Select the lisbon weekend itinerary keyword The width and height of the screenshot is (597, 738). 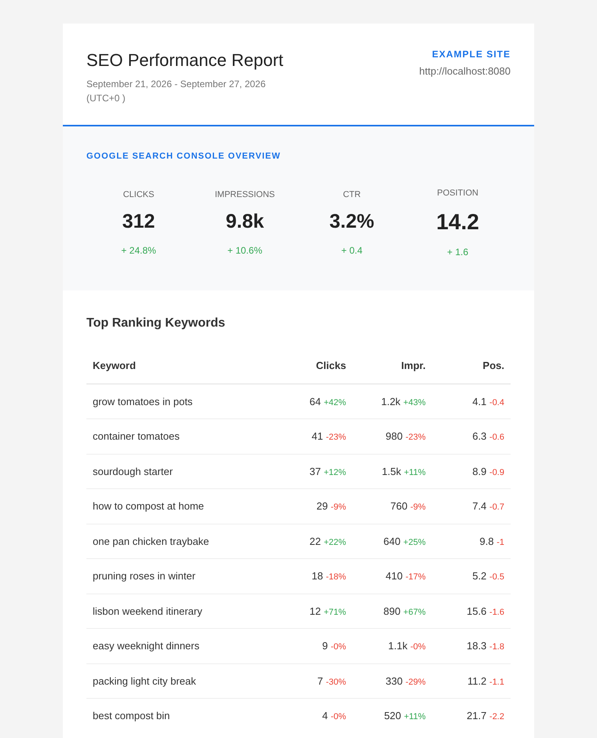coord(147,611)
